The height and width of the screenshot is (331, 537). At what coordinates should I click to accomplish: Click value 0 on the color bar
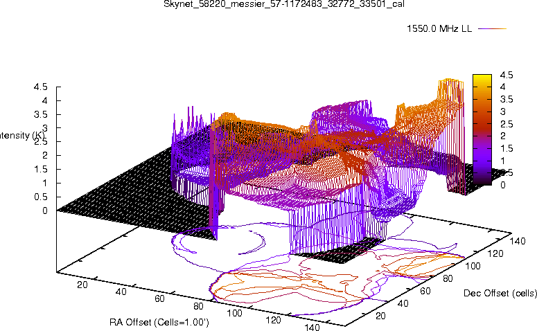pos(503,185)
